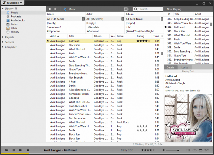Open the column chooser grid icon
The width and height of the screenshot is (214, 155).
(162, 36)
